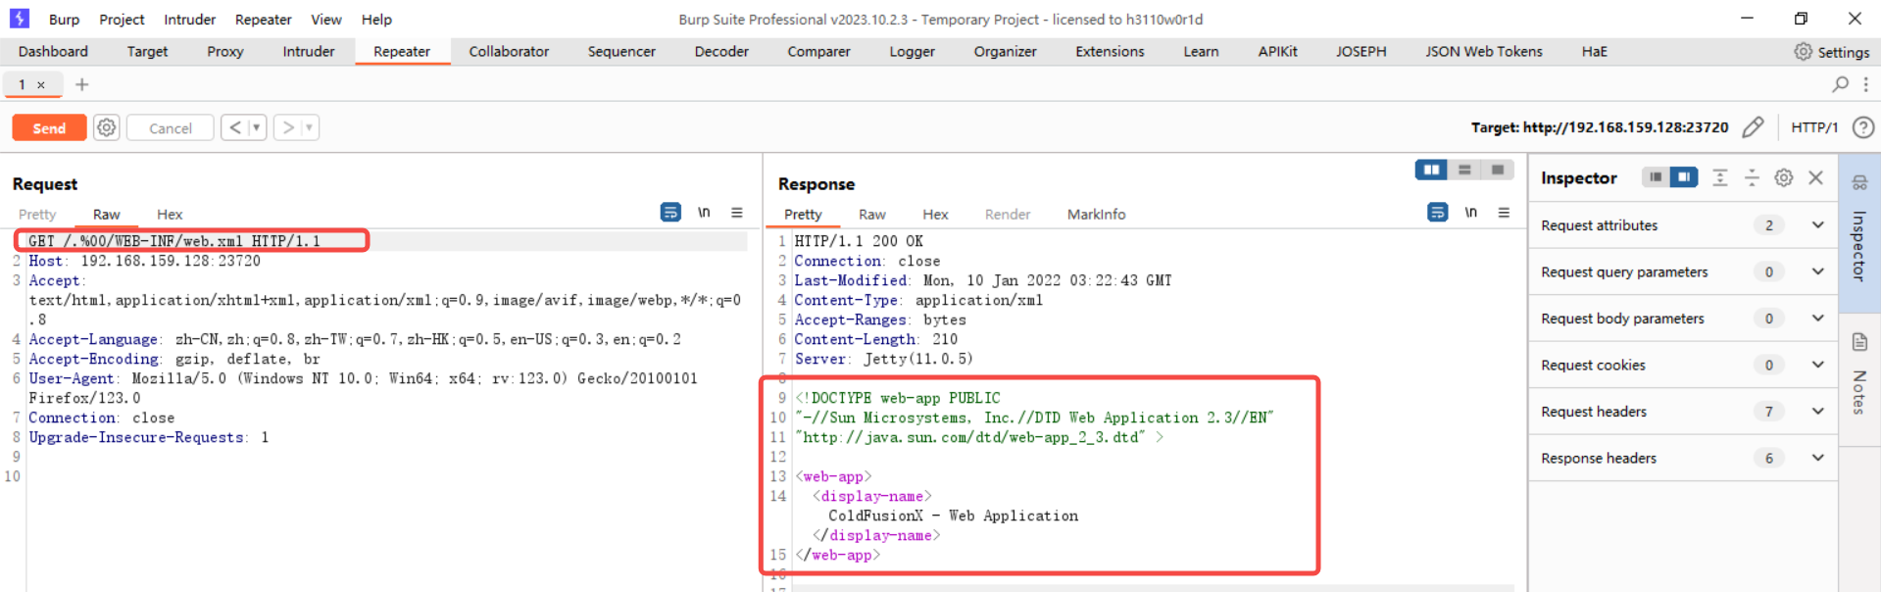This screenshot has width=1881, height=592.
Task: Toggle show non-printable chars in Response
Action: click(x=1470, y=213)
